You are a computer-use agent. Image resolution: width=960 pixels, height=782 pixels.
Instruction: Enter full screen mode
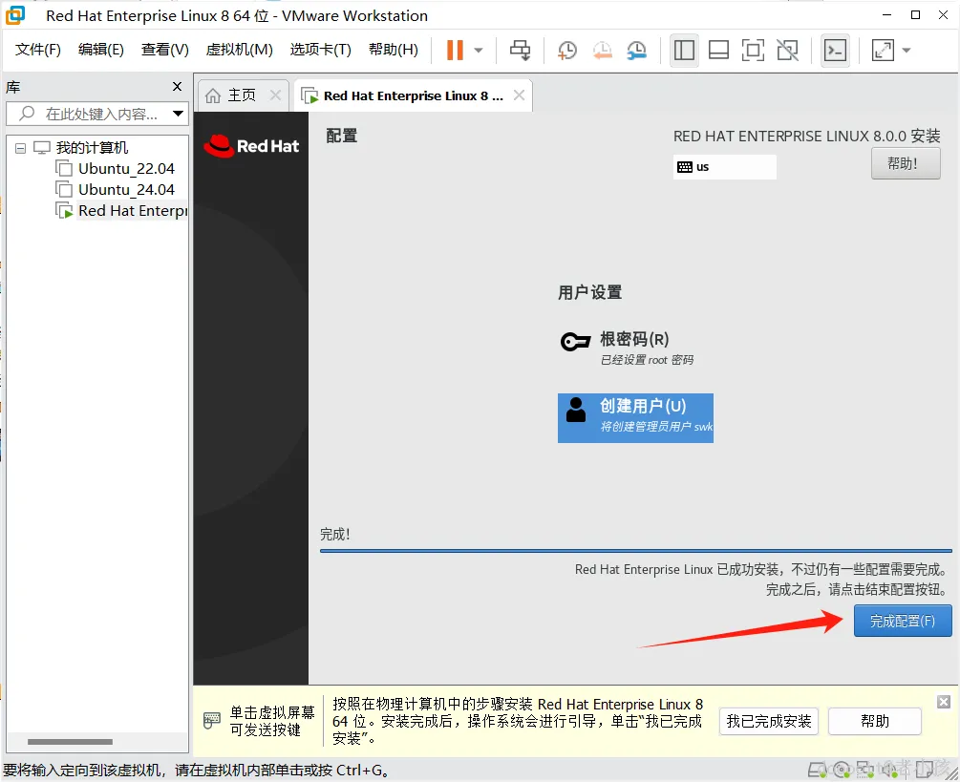tap(753, 51)
